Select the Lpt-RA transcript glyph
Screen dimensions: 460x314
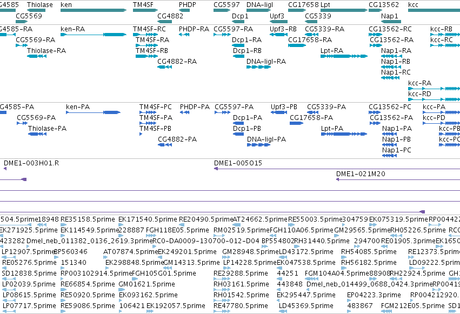click(344, 56)
